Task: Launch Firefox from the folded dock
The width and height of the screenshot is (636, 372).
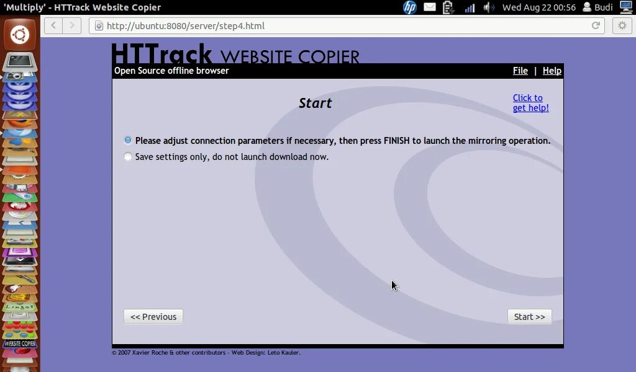Action: pos(20,123)
